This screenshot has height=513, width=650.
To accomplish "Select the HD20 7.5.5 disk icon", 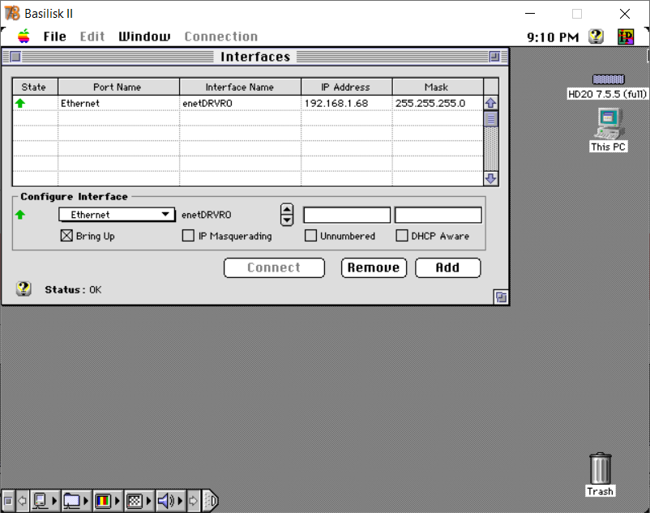I will click(608, 79).
